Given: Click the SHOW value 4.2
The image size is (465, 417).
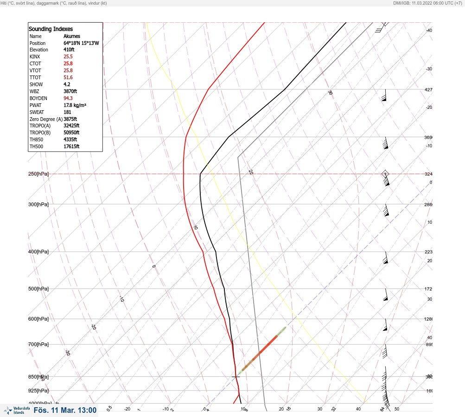Looking at the screenshot, I should pyautogui.click(x=67, y=84).
